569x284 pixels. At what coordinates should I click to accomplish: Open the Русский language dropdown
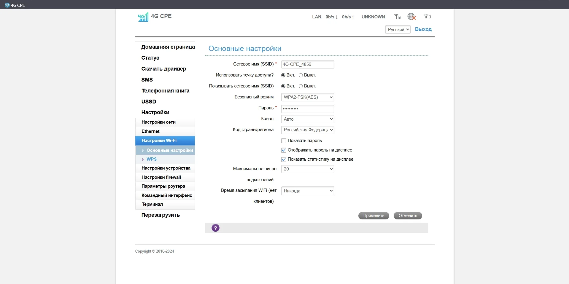tap(398, 30)
